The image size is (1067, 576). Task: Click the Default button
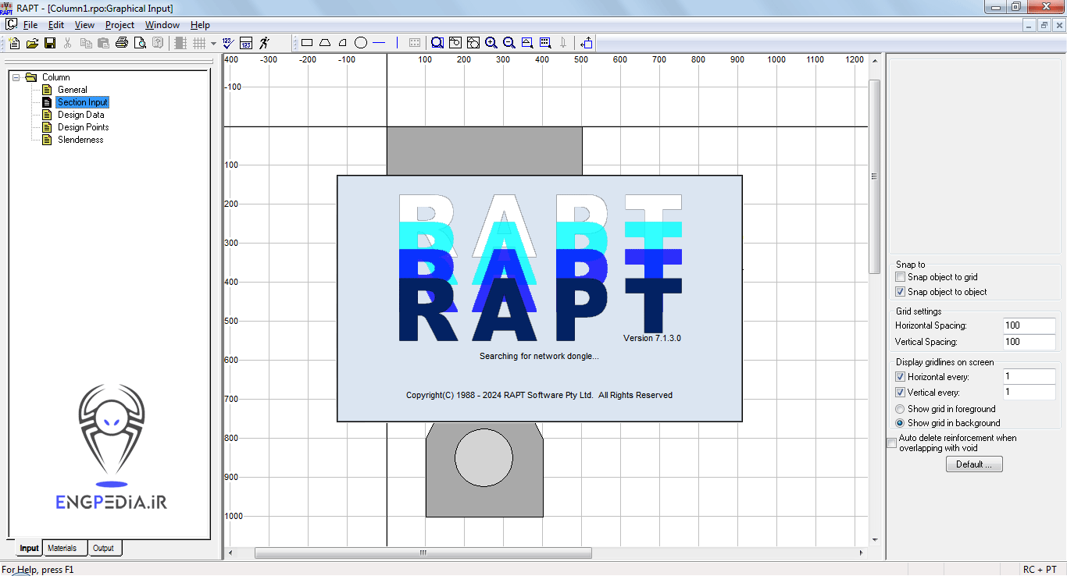coord(973,464)
